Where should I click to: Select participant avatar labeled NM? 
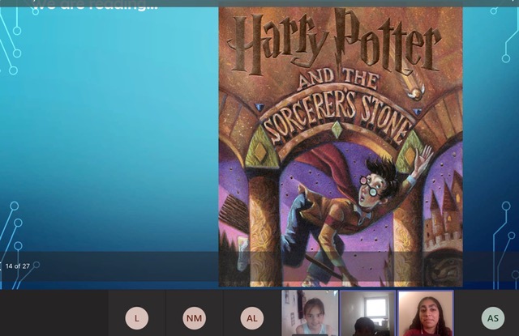(195, 318)
